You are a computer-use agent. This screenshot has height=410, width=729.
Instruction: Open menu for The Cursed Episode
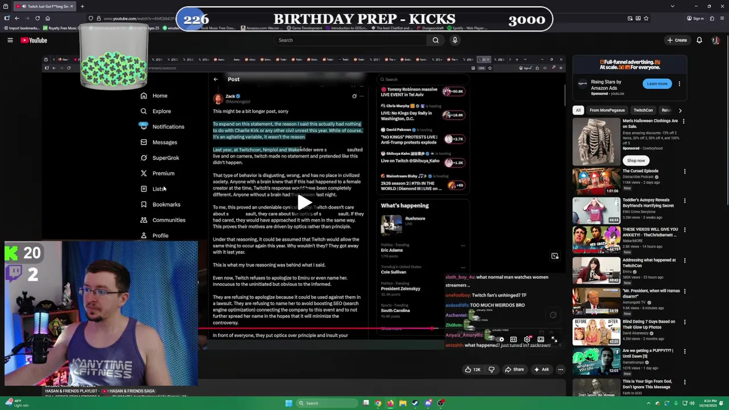point(685,171)
